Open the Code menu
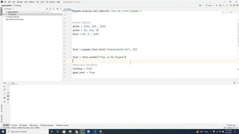239x134 pixels. coord(26,2)
